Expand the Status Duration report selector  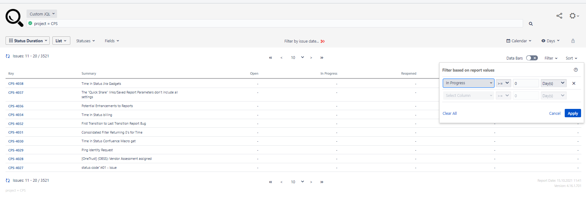coord(28,41)
